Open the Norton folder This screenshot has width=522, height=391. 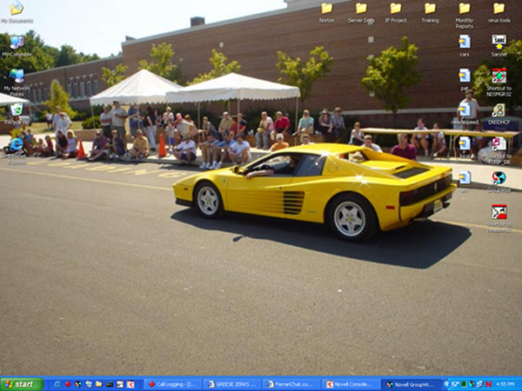(327, 13)
